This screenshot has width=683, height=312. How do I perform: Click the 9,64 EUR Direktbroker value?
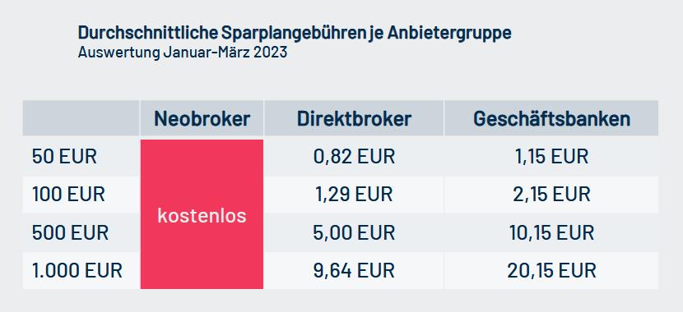click(354, 271)
